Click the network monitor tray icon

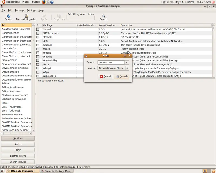(164, 2)
